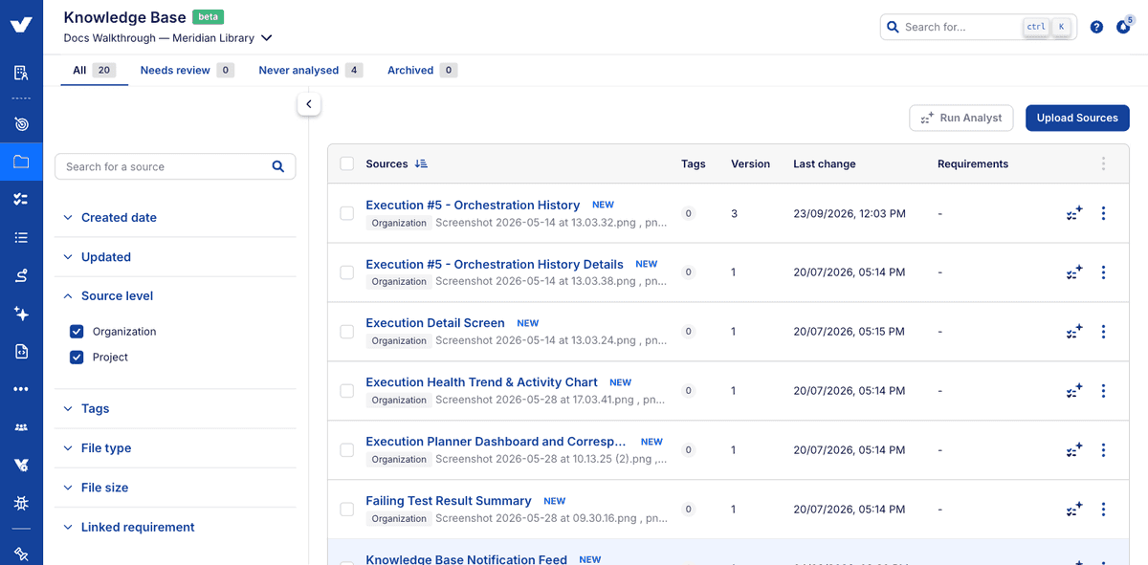Open the three-dots more icon in the sidebar

(21, 389)
